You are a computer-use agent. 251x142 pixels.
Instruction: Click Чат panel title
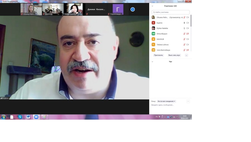(170, 62)
